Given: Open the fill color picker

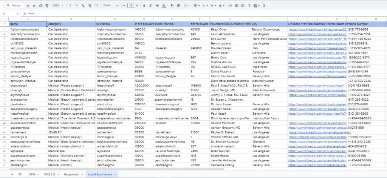Looking at the screenshot, I should (x=172, y=5).
